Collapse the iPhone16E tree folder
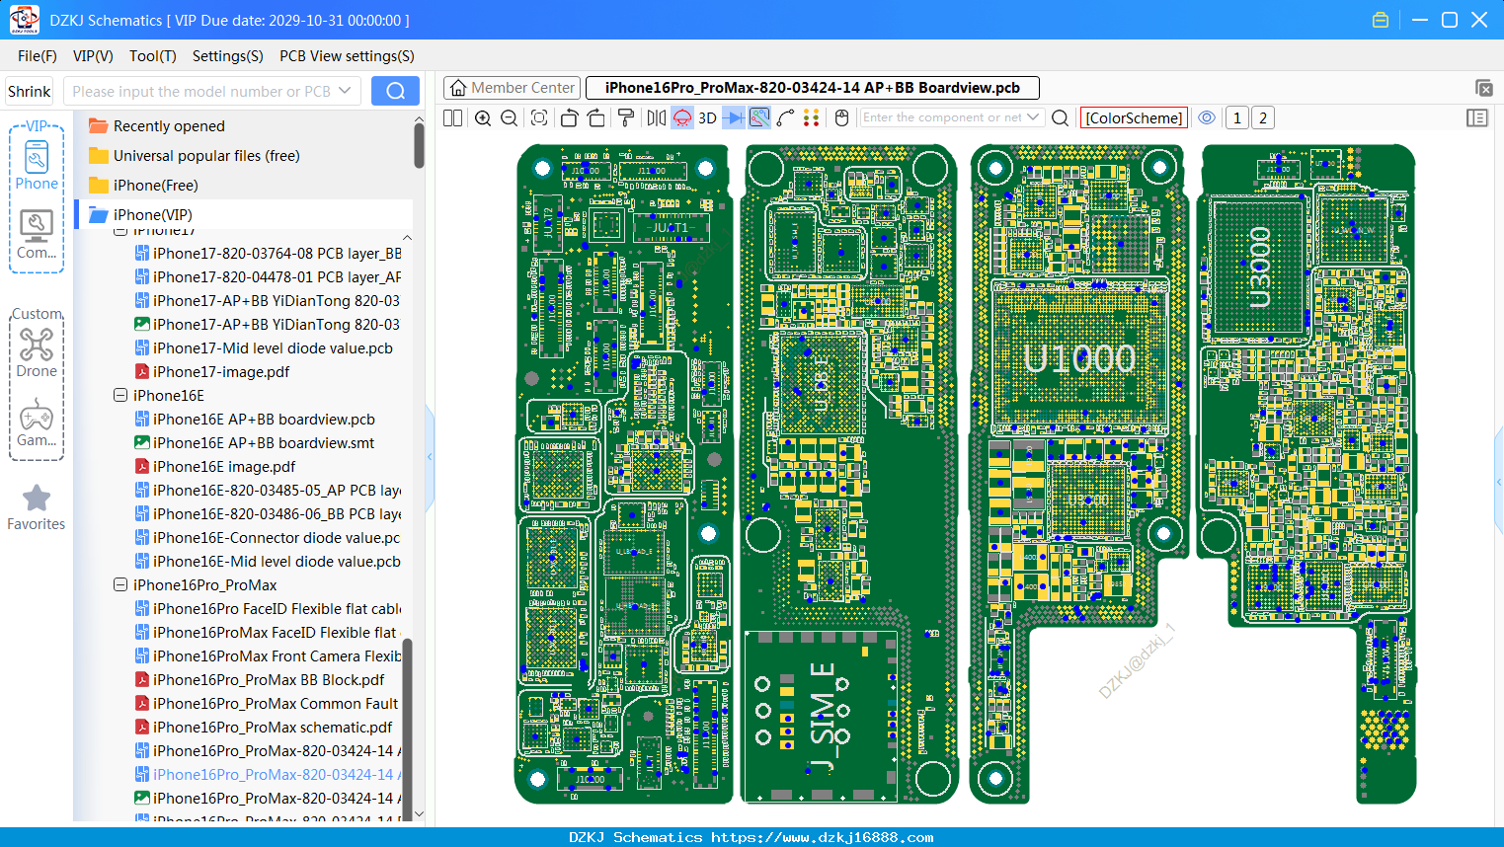This screenshot has width=1504, height=847. [x=120, y=395]
